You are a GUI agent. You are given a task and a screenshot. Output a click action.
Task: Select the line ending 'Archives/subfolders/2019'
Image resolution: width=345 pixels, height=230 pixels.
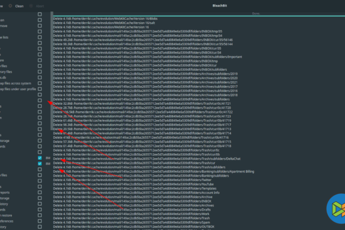point(145,74)
